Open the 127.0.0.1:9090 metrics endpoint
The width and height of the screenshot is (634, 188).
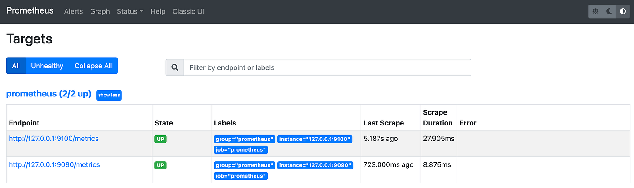click(54, 165)
